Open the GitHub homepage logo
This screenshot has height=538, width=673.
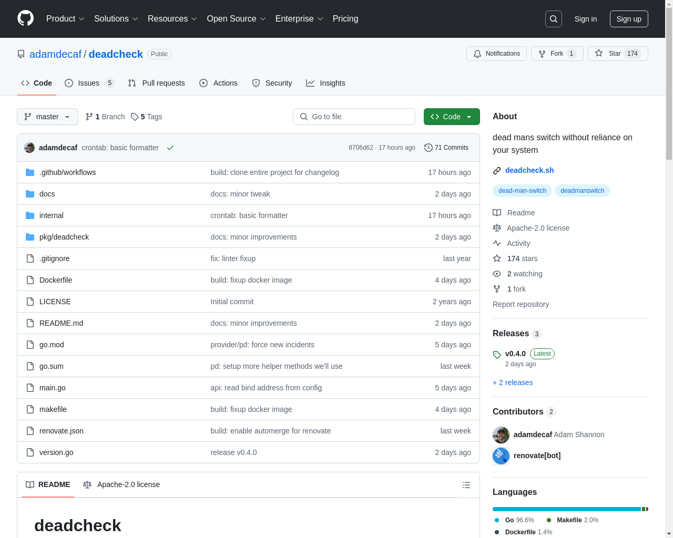[x=26, y=18]
